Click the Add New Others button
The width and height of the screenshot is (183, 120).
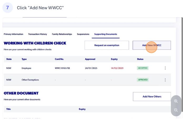[x=152, y=97]
